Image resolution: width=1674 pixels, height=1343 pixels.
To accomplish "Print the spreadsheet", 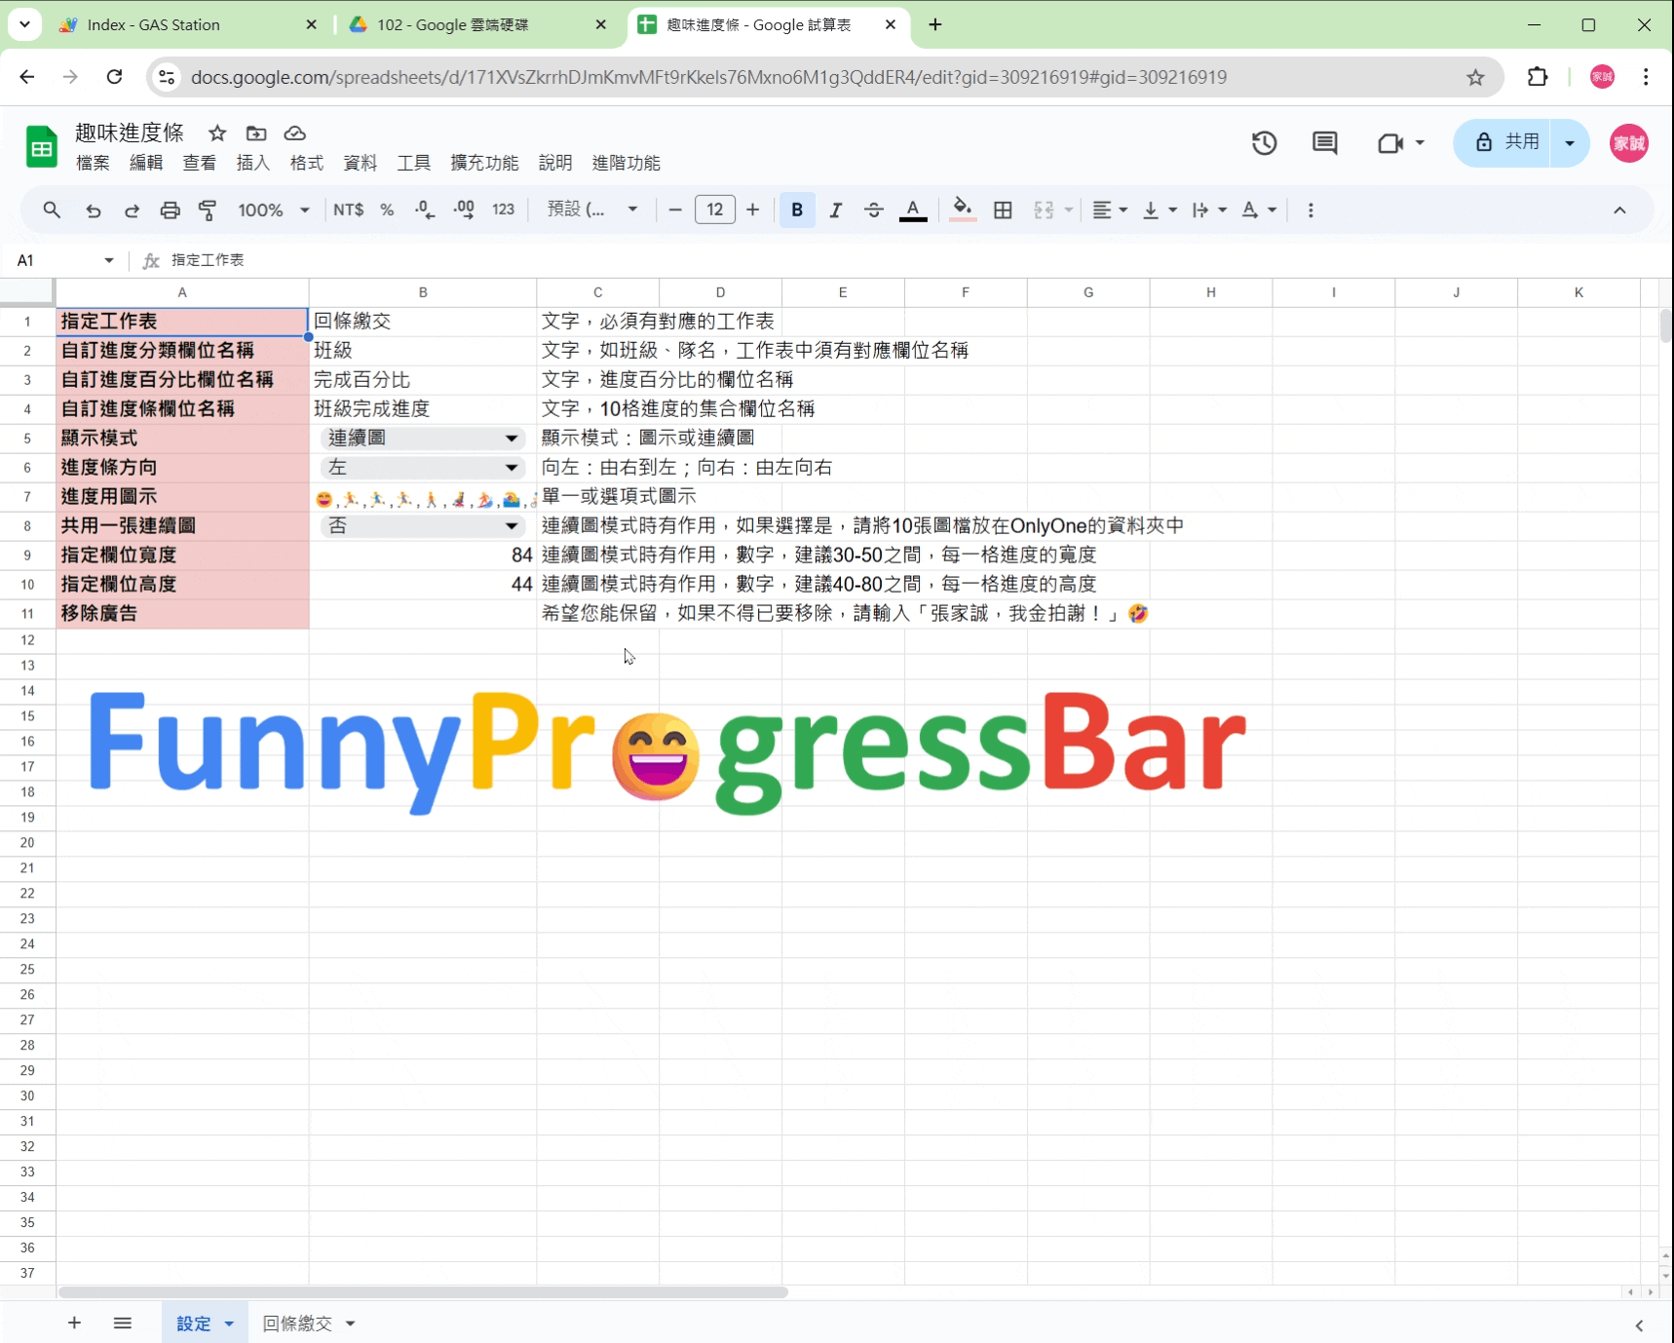I will [170, 210].
